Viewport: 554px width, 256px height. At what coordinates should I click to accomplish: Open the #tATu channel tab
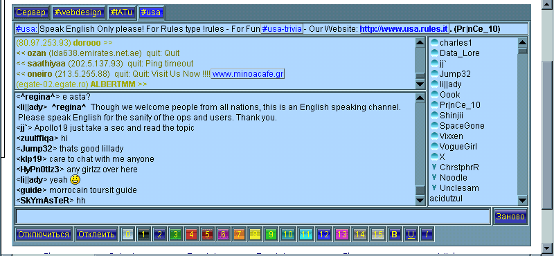pos(121,12)
